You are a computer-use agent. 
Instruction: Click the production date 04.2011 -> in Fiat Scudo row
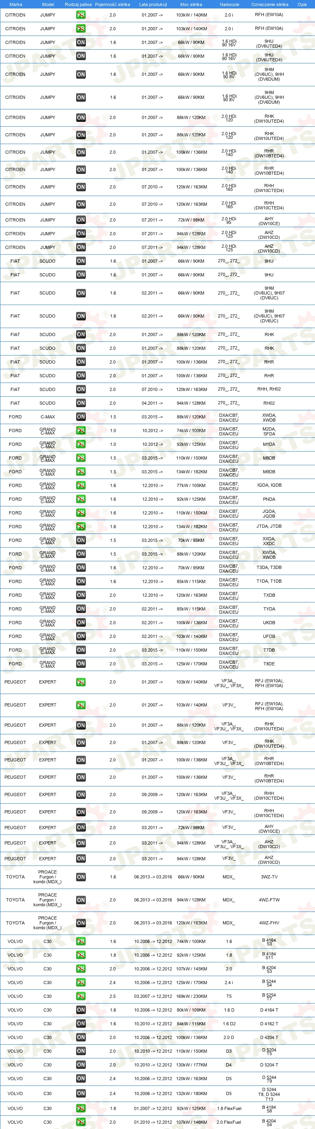point(152,403)
